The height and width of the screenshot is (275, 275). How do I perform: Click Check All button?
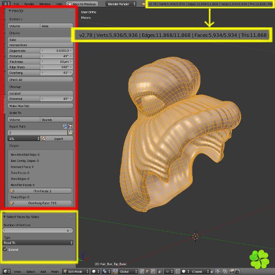pos(40,80)
